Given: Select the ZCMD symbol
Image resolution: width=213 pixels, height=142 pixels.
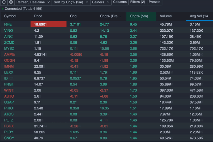Looking at the screenshot, I should [9, 43].
